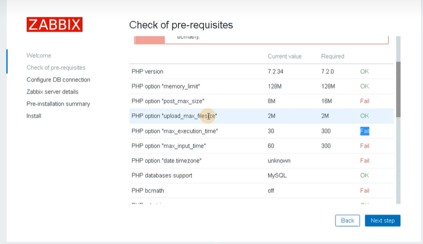
Task: Click the date.timezone unknown value
Action: pyautogui.click(x=279, y=161)
